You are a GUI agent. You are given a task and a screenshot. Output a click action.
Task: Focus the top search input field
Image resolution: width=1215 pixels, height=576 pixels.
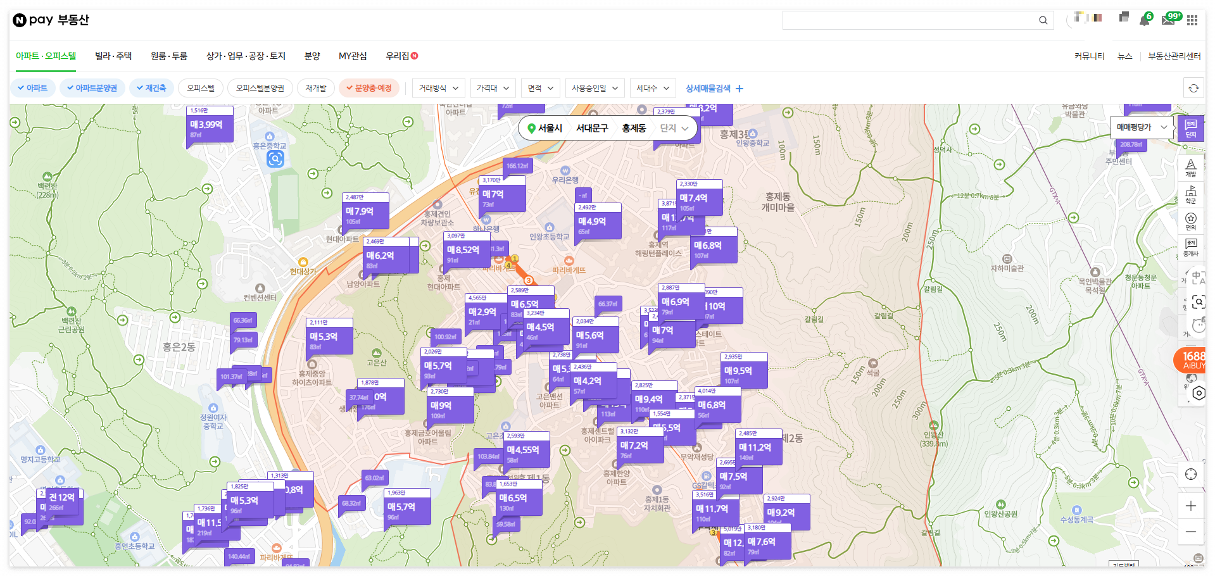pyautogui.click(x=918, y=20)
